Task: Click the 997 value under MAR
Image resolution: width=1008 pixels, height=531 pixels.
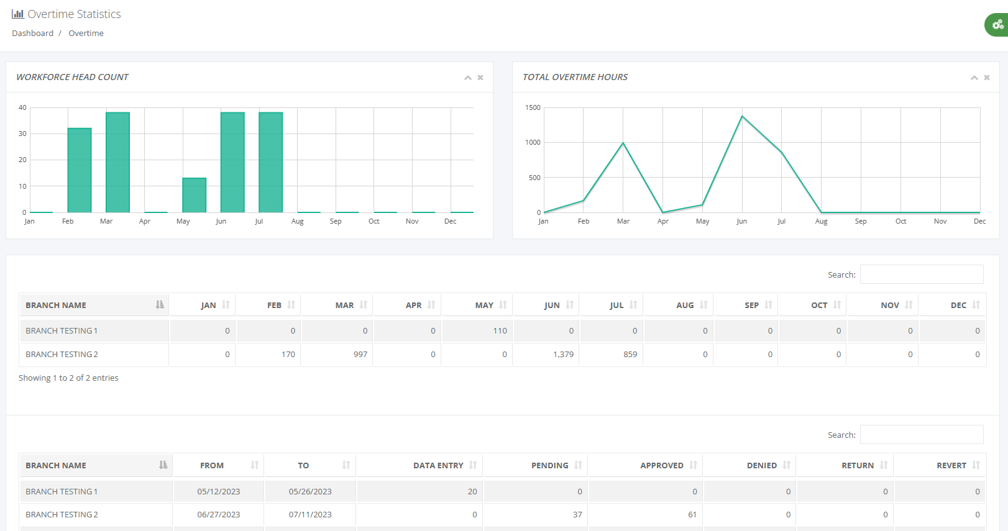Action: coord(360,355)
